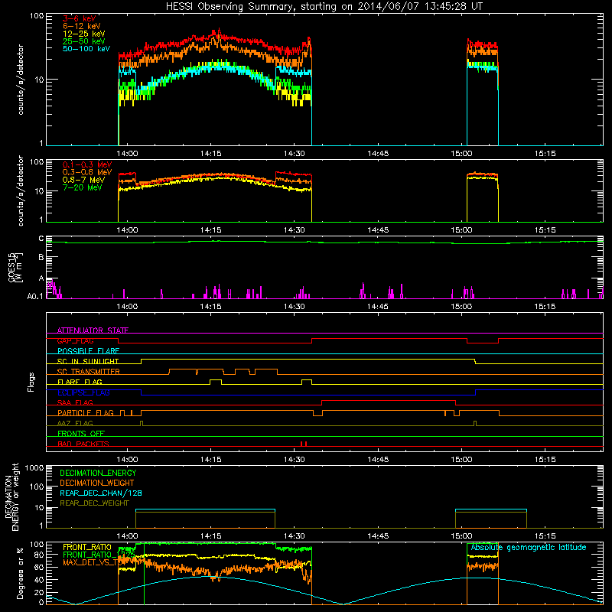Click the 0.1-0.3 MeV legend entry
This screenshot has height=612, width=612.
(x=87, y=164)
